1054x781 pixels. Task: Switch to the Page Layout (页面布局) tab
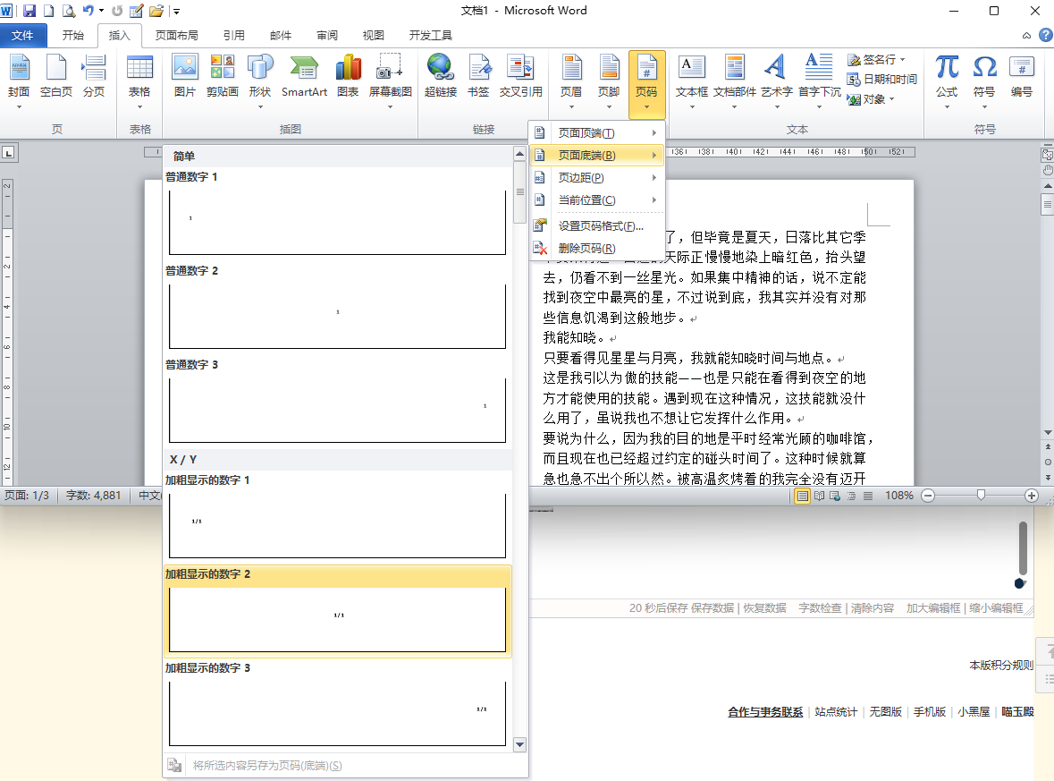tap(177, 36)
